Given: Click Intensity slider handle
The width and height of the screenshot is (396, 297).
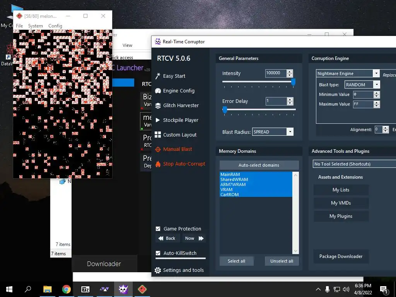Looking at the screenshot, I should pos(293,82).
